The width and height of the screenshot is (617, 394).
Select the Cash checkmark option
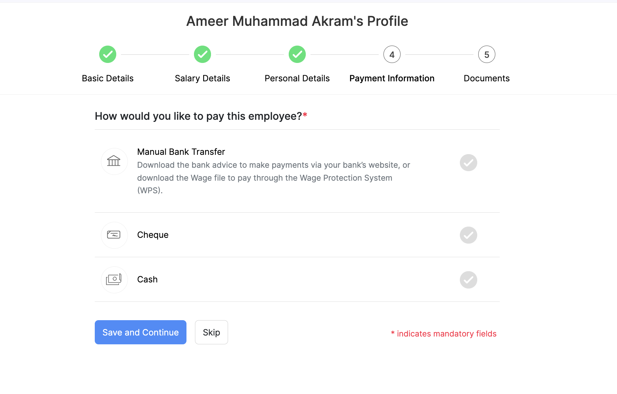point(468,280)
